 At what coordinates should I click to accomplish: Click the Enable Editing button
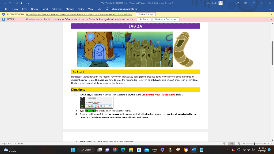[x=146, y=14]
